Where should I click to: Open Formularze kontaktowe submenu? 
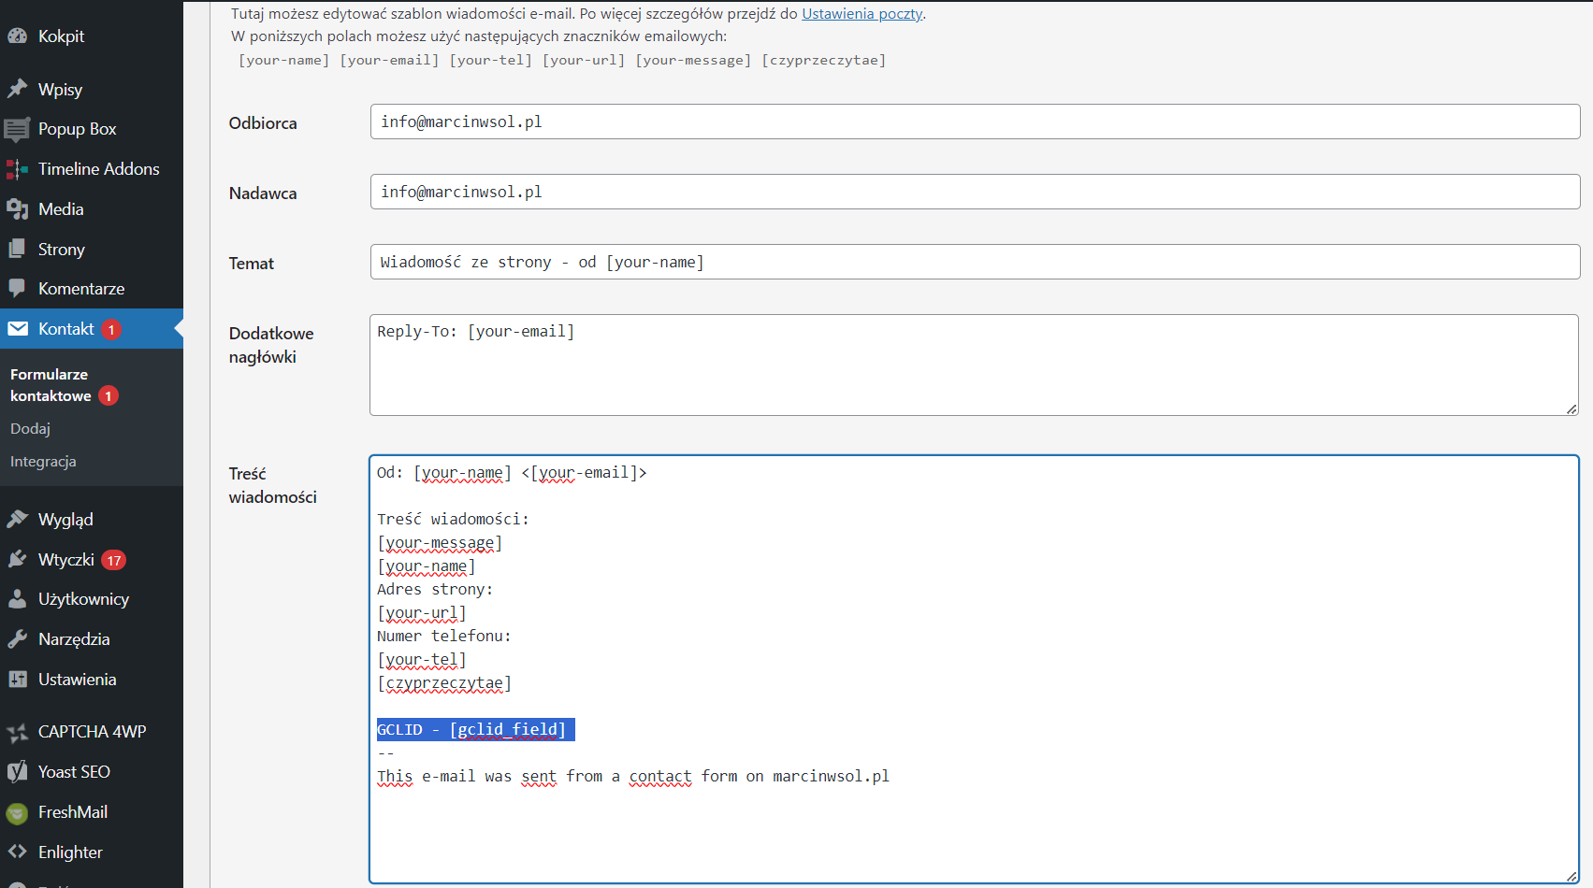64,385
